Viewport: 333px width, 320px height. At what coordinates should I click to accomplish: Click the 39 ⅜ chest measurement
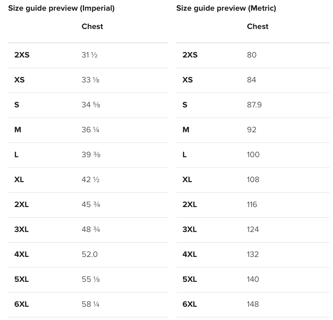[x=91, y=155]
